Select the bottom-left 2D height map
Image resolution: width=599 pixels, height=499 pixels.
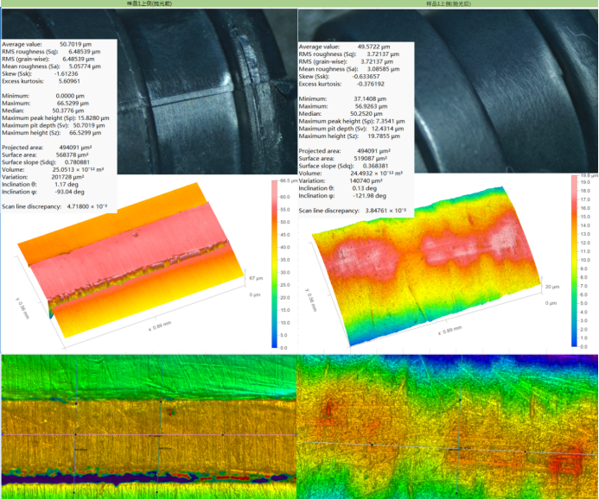[x=148, y=426]
